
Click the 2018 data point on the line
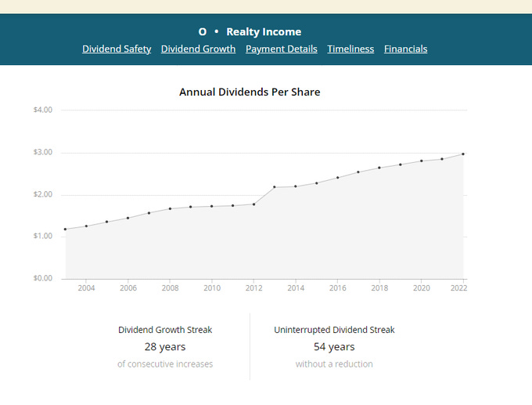coord(379,168)
